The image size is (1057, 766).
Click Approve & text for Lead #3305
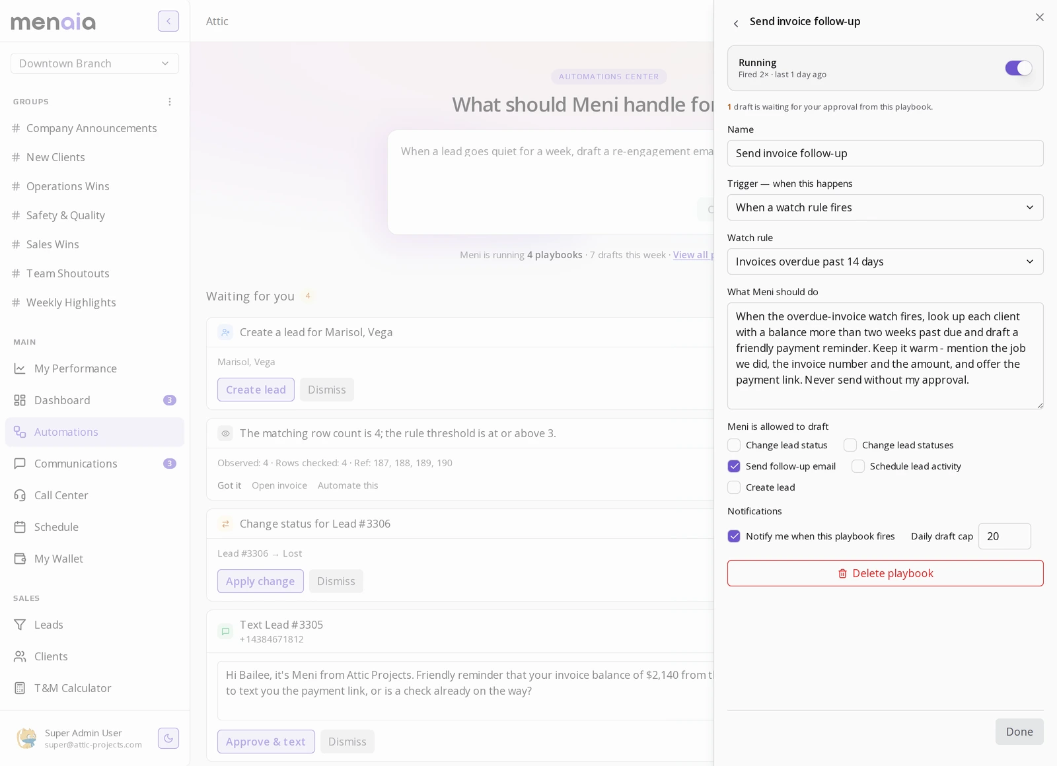pyautogui.click(x=266, y=742)
